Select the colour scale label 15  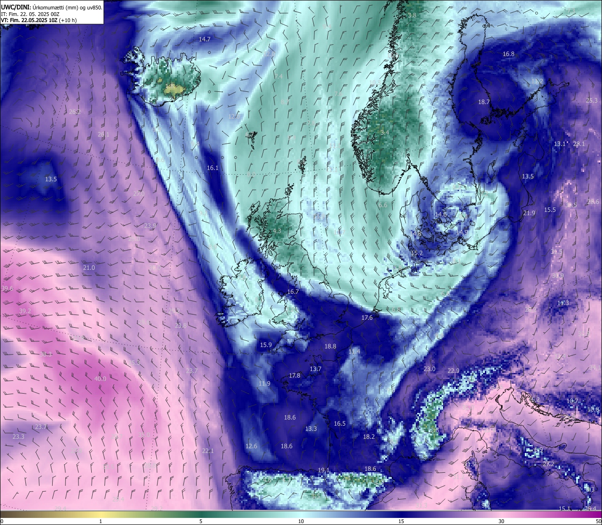pos(401,521)
